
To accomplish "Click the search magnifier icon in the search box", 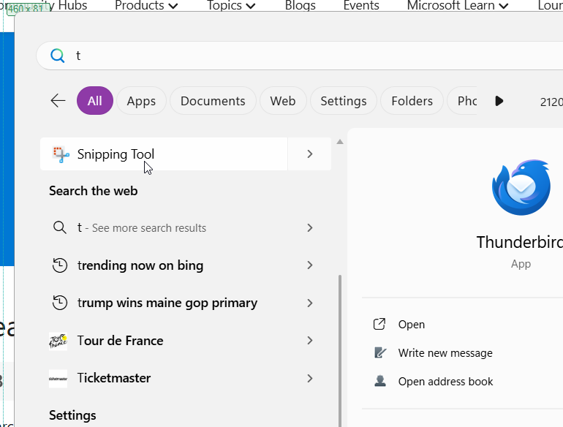I will 58,56.
